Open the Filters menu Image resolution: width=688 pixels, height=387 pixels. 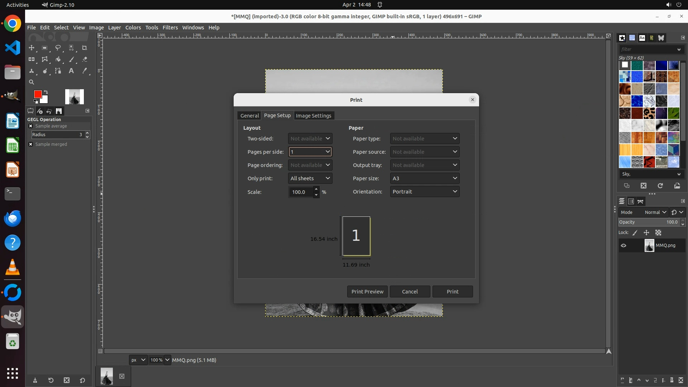tap(170, 28)
